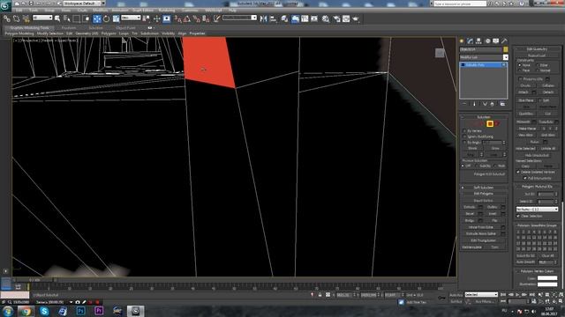This screenshot has height=317, width=565.
Task: Toggle the Preserve UVs checkbox
Action: tap(520, 78)
